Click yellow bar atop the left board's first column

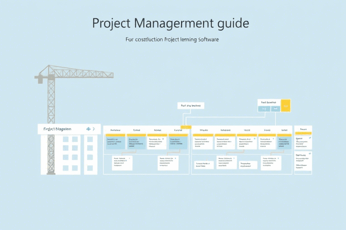pos(115,134)
